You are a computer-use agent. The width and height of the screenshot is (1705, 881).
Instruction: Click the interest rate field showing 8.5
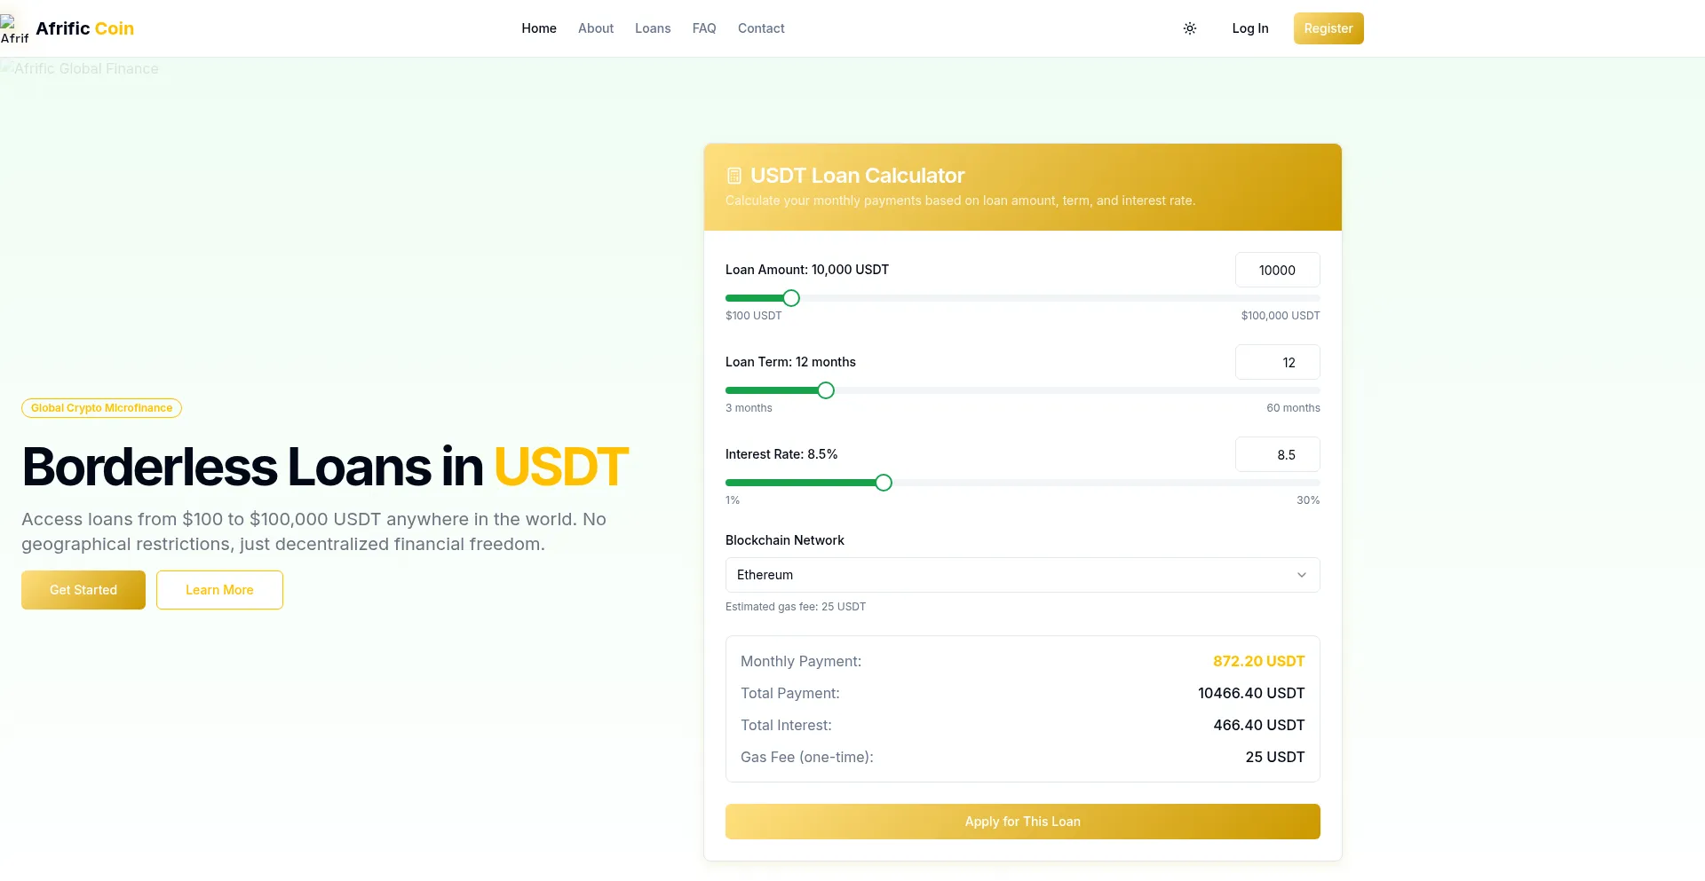click(1278, 454)
